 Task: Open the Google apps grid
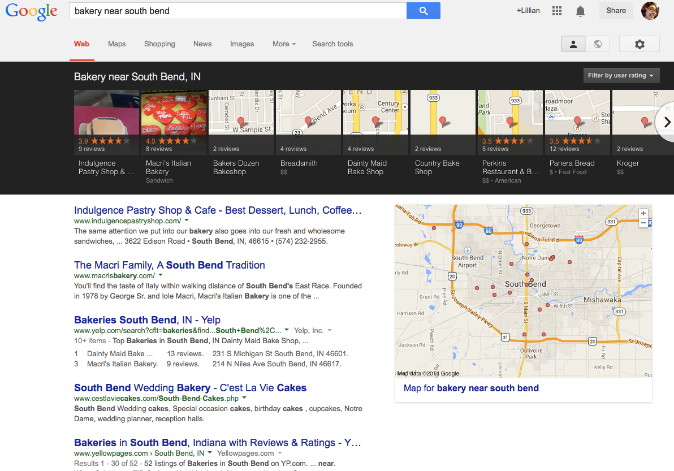[557, 11]
